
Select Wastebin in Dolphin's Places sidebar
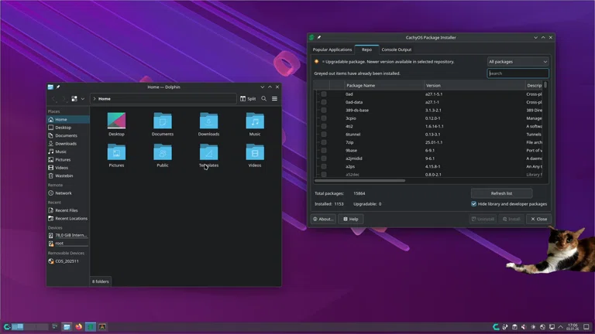(68, 176)
